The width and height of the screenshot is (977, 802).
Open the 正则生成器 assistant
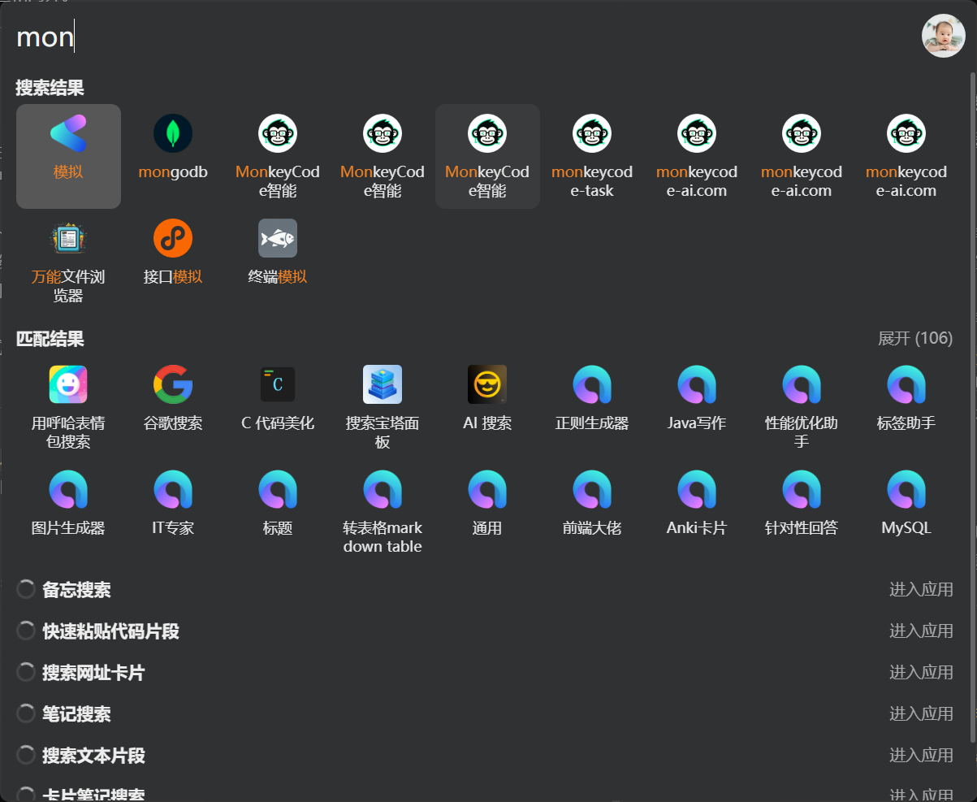coord(592,384)
